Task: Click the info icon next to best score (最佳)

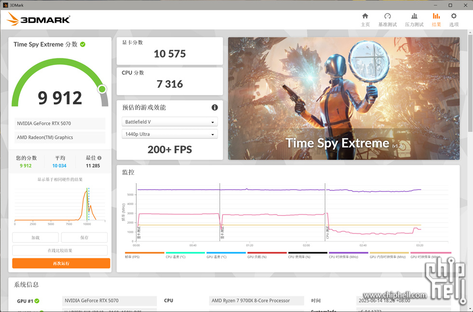Action: 99,158
